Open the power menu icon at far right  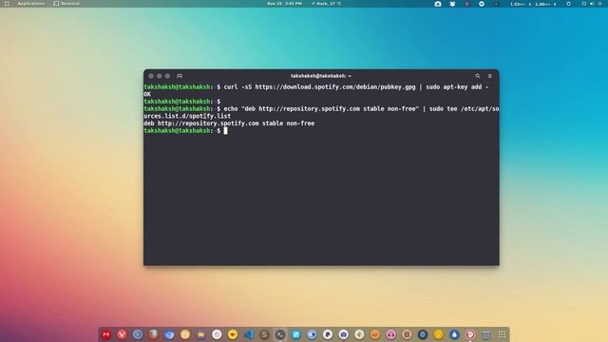tap(599, 4)
